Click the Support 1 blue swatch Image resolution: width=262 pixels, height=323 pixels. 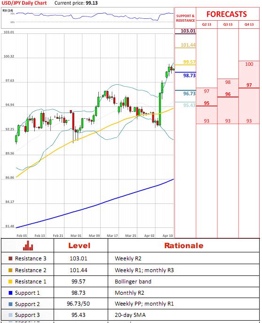point(10,293)
